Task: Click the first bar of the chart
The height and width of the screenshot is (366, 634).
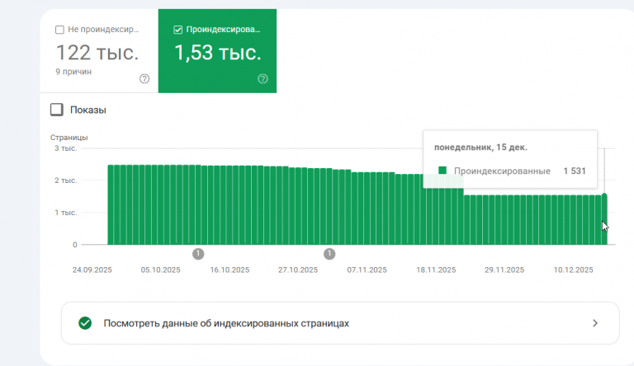Action: pyautogui.click(x=111, y=204)
